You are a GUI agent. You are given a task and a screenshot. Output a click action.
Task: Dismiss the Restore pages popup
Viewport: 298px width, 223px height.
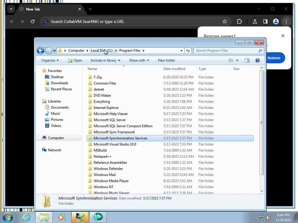[x=283, y=36]
